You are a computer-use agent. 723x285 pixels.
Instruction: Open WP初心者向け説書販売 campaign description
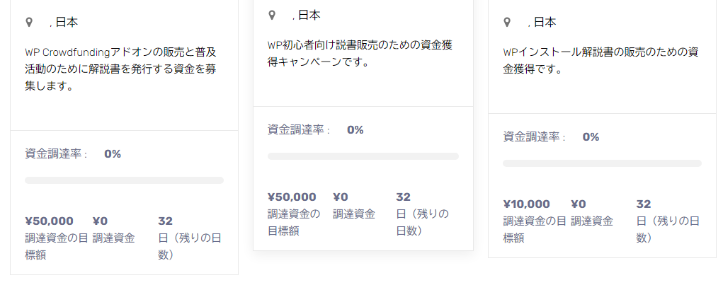tap(360, 54)
